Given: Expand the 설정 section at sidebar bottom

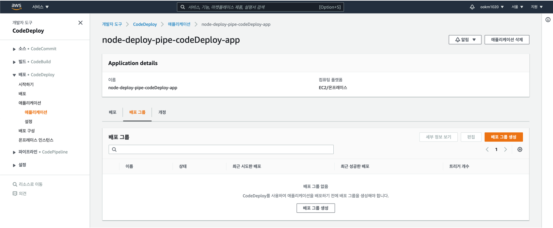Looking at the screenshot, I should click(14, 165).
